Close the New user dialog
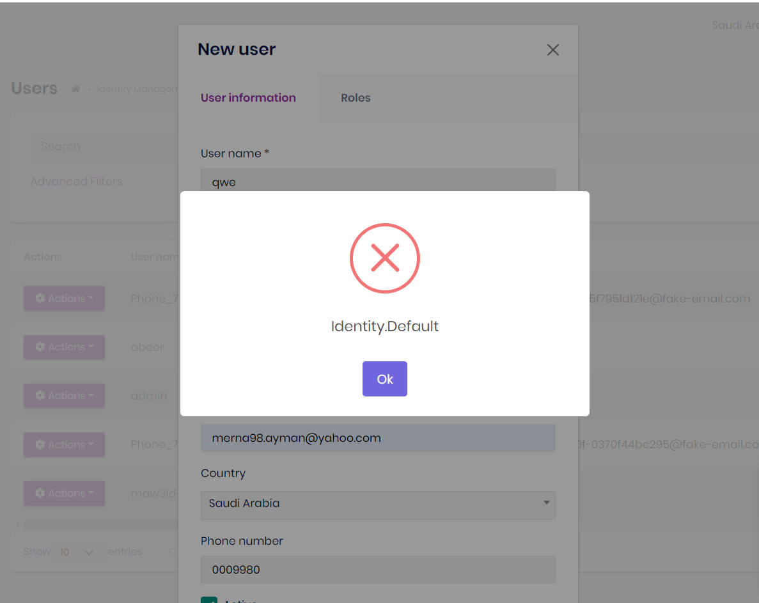The height and width of the screenshot is (603, 759). pos(553,50)
